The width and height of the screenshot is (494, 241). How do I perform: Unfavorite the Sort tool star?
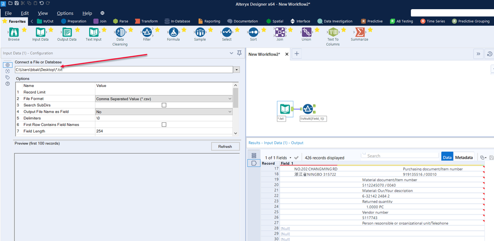(x=264, y=30)
